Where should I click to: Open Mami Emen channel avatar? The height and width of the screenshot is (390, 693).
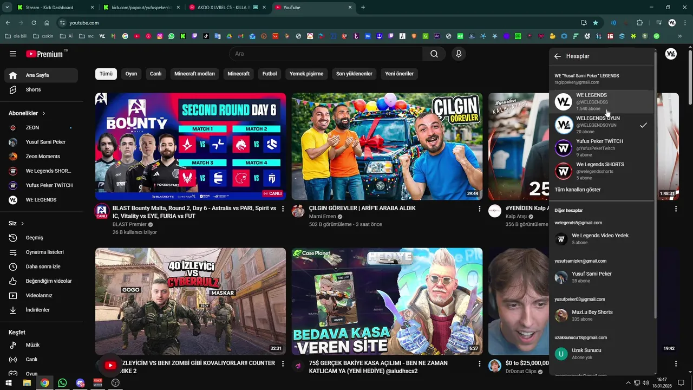coord(298,211)
